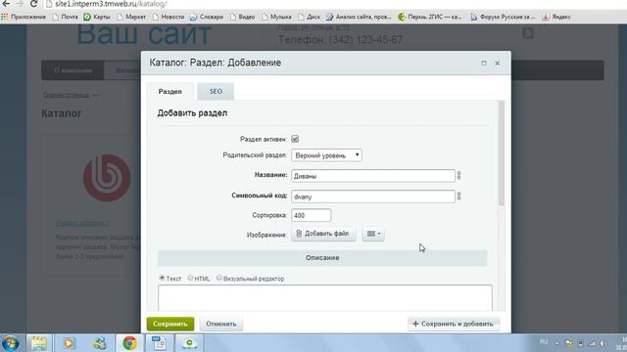Click the dialog vertical scrollbar
Screen dimensions: 627x352
(x=502, y=154)
